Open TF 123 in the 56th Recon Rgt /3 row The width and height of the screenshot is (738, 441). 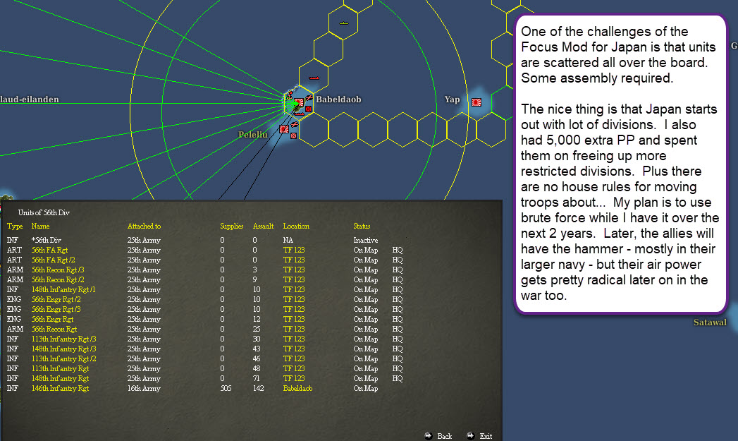[x=294, y=270]
